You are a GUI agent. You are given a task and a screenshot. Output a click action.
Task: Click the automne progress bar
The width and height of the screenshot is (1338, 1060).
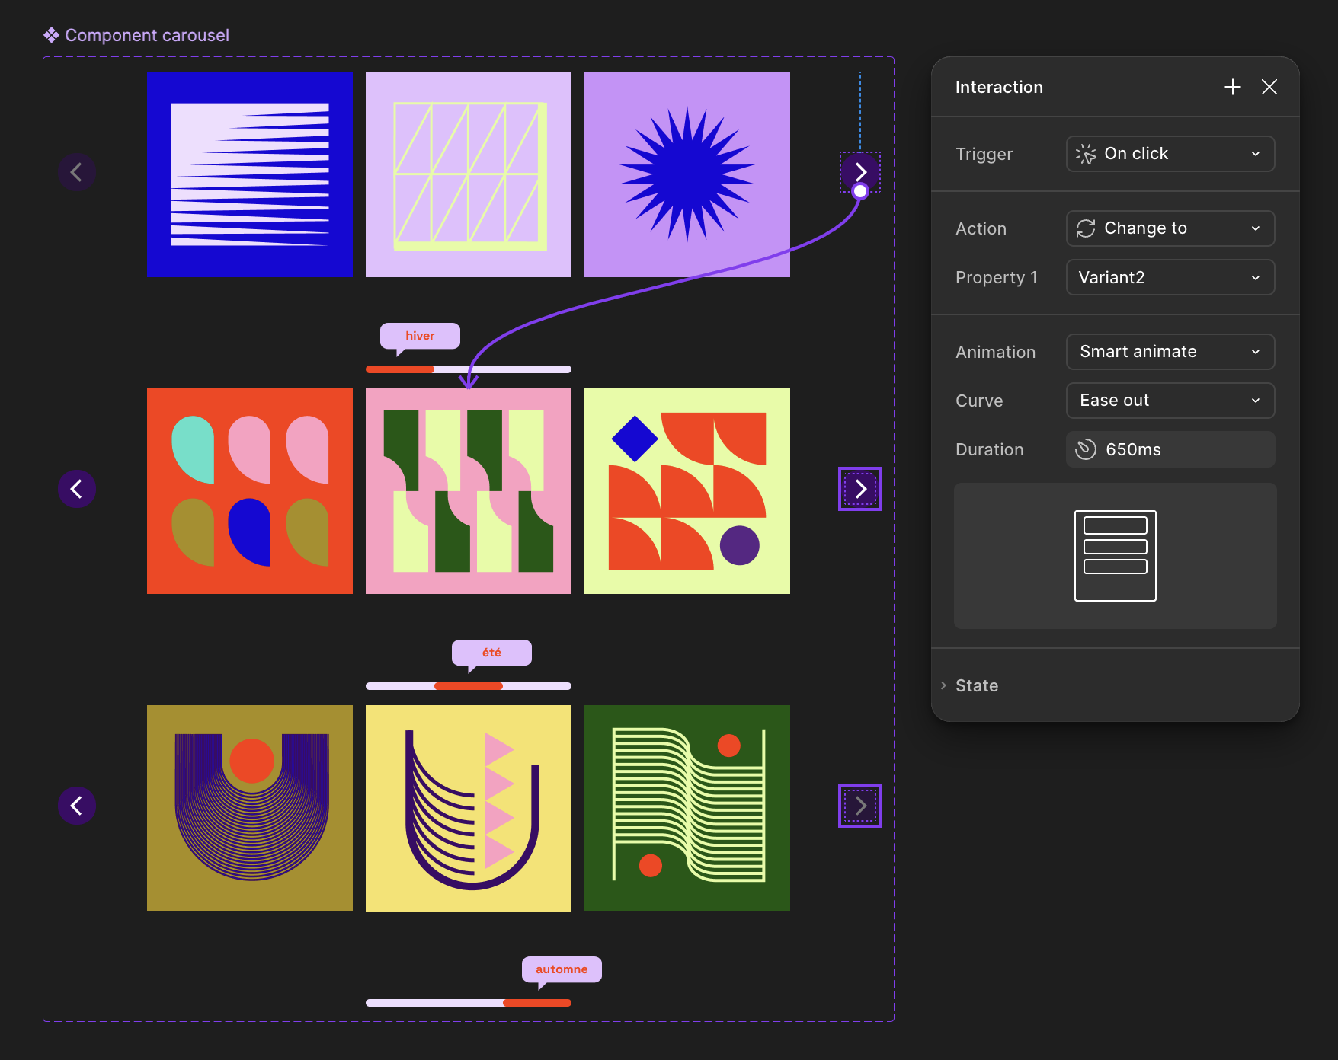tap(468, 1003)
